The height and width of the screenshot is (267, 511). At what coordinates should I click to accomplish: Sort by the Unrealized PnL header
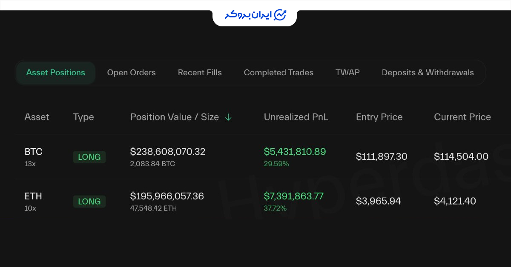tap(296, 117)
